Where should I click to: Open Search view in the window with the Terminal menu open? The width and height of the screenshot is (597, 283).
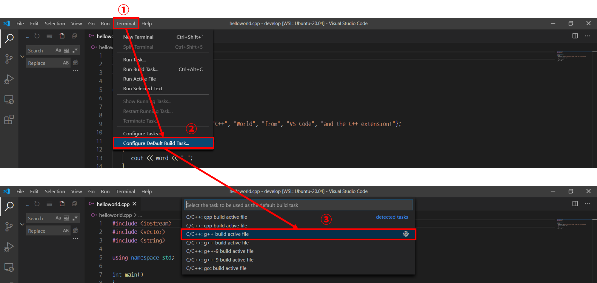[9, 38]
